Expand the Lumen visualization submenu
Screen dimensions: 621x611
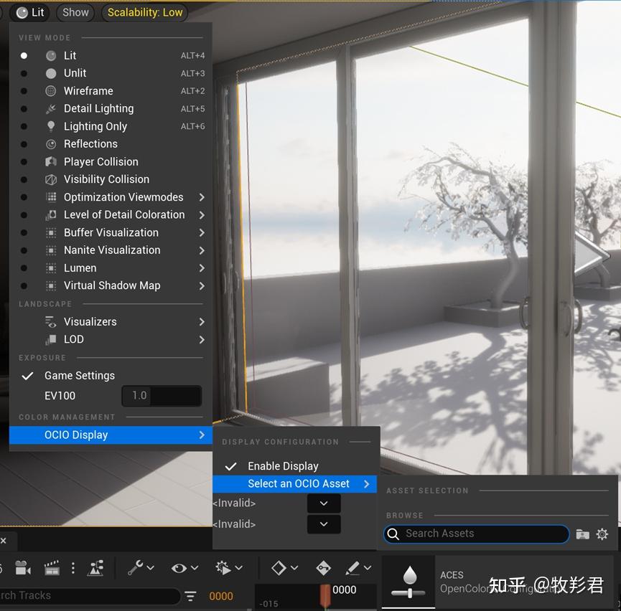coord(80,267)
